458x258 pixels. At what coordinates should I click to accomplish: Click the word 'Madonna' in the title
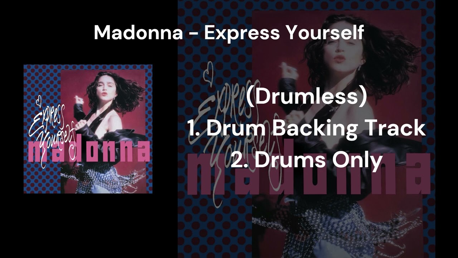pyautogui.click(x=138, y=33)
